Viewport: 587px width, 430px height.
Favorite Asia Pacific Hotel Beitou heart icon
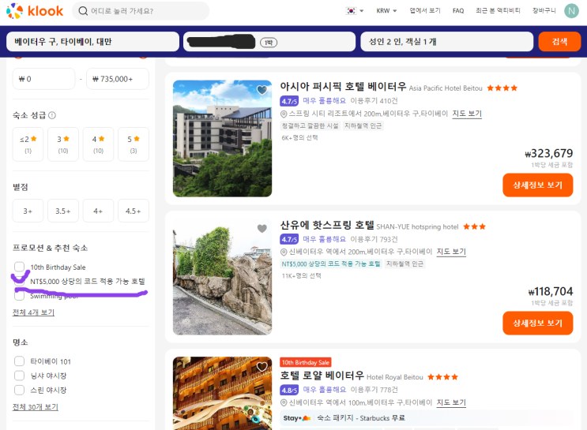(262, 90)
